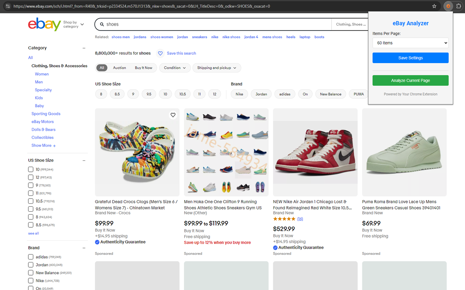The height and width of the screenshot is (290, 465).
Task: Open the Grateful Dead Crocs product image
Action: [x=137, y=152]
